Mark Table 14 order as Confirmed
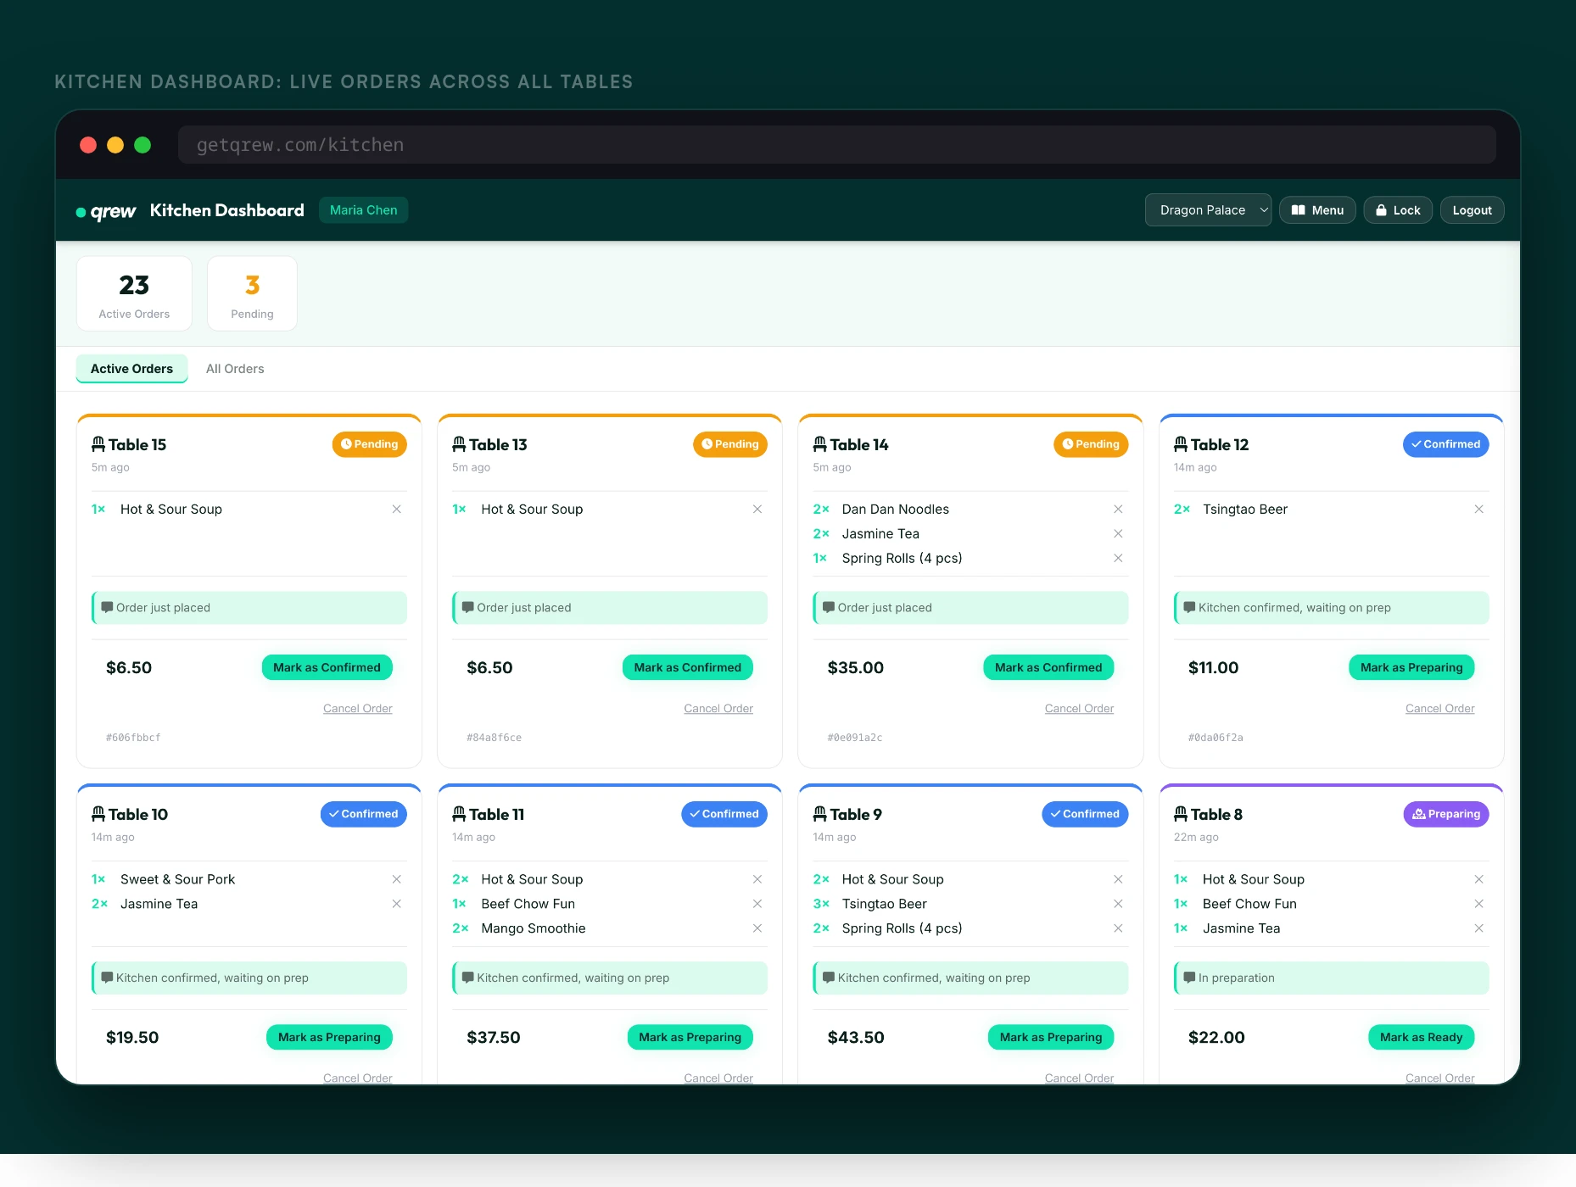Viewport: 1576px width, 1187px height. click(1048, 667)
